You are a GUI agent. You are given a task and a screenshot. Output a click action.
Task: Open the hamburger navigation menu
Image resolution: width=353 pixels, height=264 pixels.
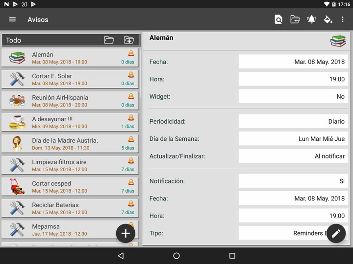12,19
